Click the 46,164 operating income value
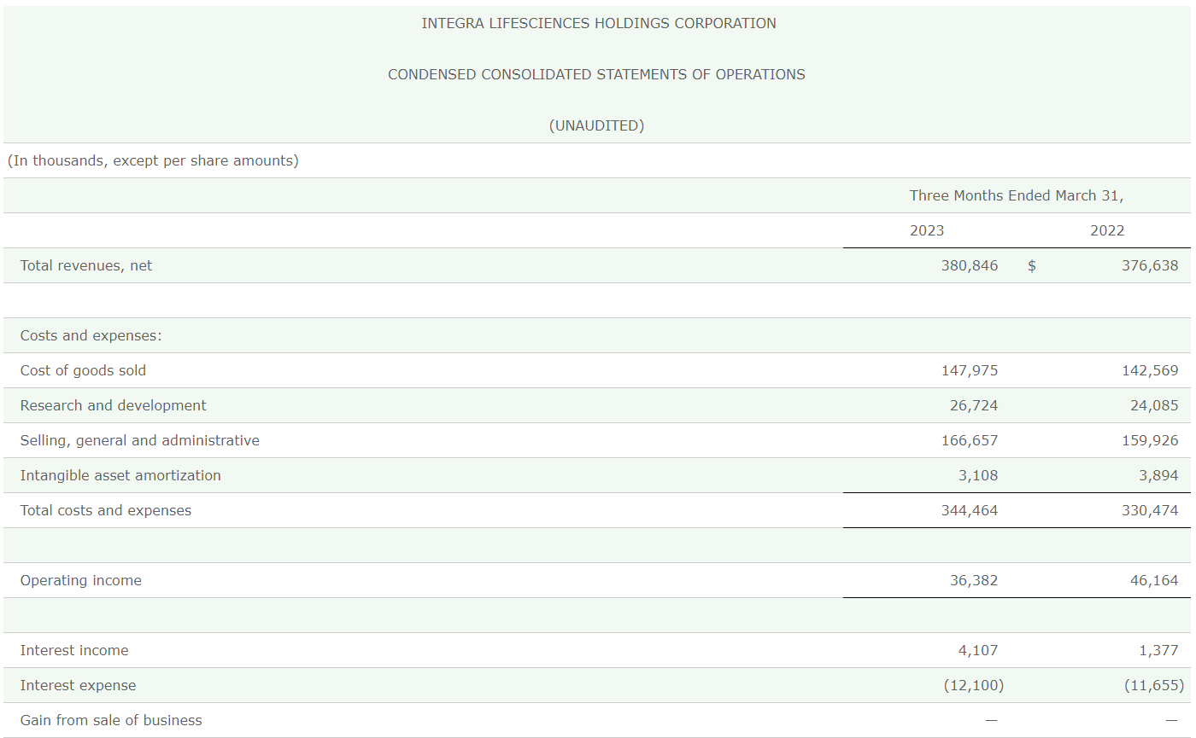Viewport: 1196px width, 738px height. tap(1154, 580)
